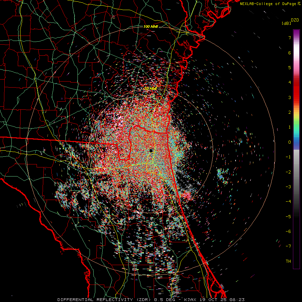
Task: Click the -4 value on color scale
Action: 288,202
